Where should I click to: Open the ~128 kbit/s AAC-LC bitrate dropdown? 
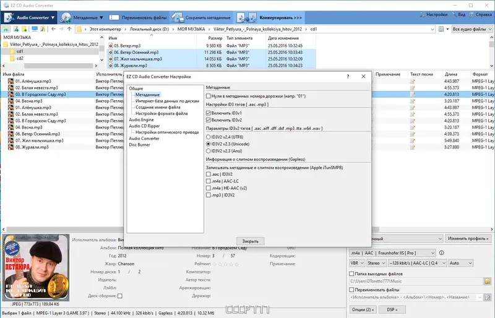pyautogui.click(x=418, y=263)
